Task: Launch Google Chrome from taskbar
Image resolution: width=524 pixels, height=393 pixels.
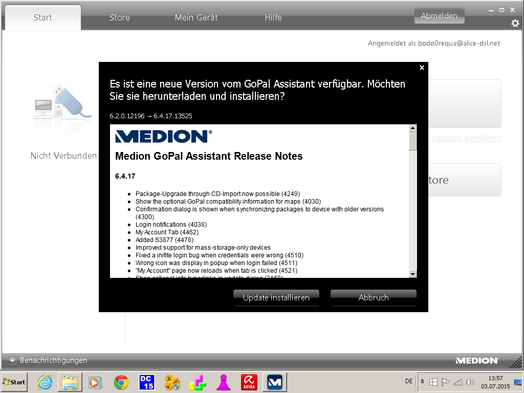Action: (121, 382)
